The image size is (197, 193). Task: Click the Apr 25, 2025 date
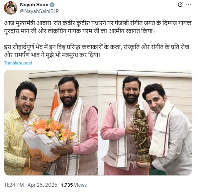[x=43, y=185]
